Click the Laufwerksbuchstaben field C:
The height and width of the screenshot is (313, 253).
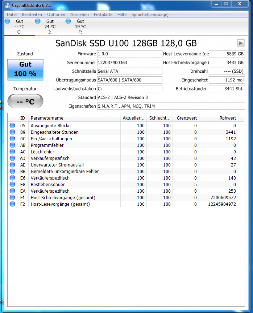[x=130, y=89]
